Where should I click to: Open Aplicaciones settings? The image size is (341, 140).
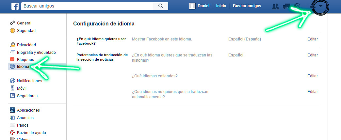click(x=28, y=110)
